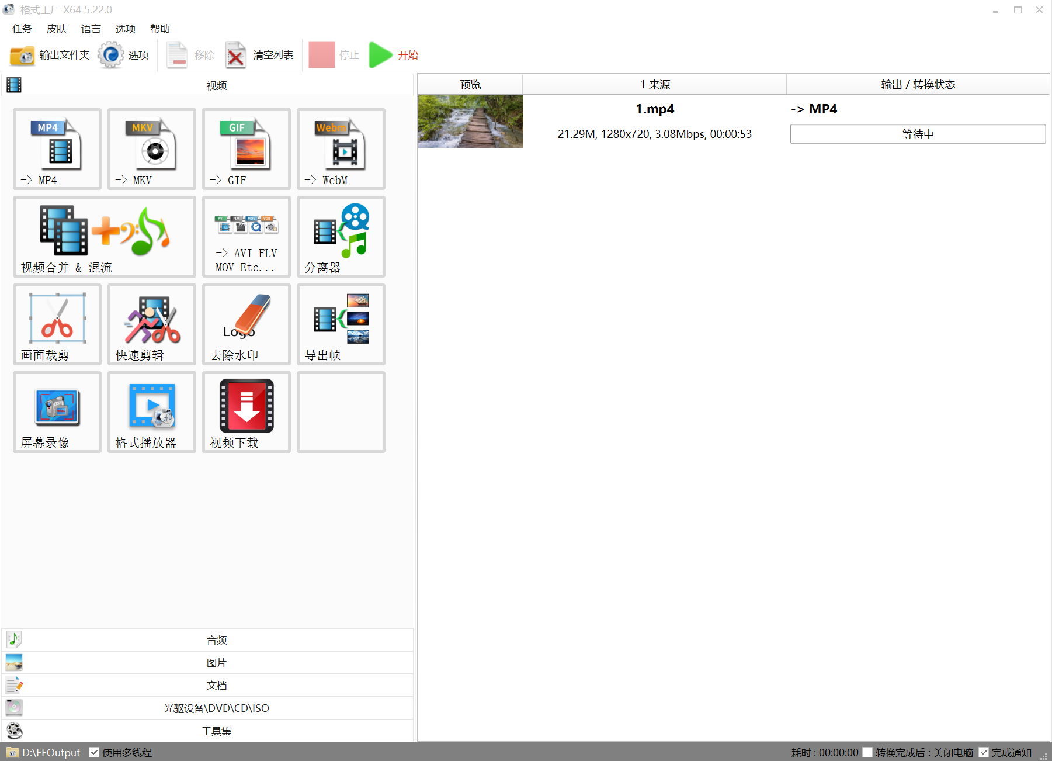Open the 画面裁剪 crop tool
The height and width of the screenshot is (761, 1052).
point(57,324)
